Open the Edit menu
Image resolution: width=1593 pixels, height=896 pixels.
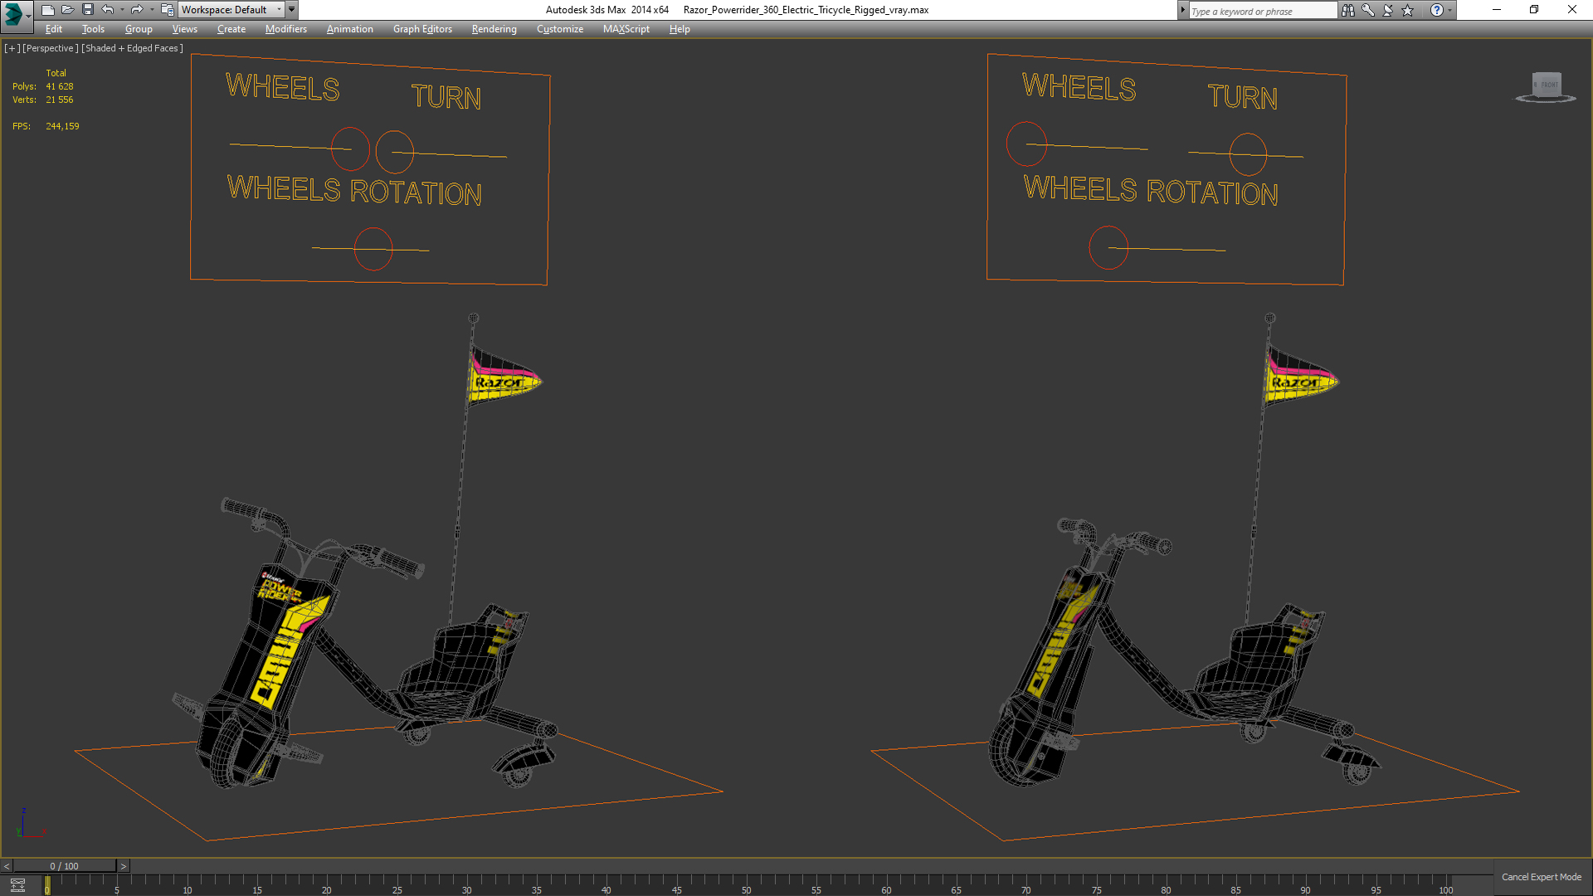[x=54, y=29]
